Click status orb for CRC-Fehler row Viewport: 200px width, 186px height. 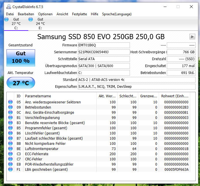10,159
